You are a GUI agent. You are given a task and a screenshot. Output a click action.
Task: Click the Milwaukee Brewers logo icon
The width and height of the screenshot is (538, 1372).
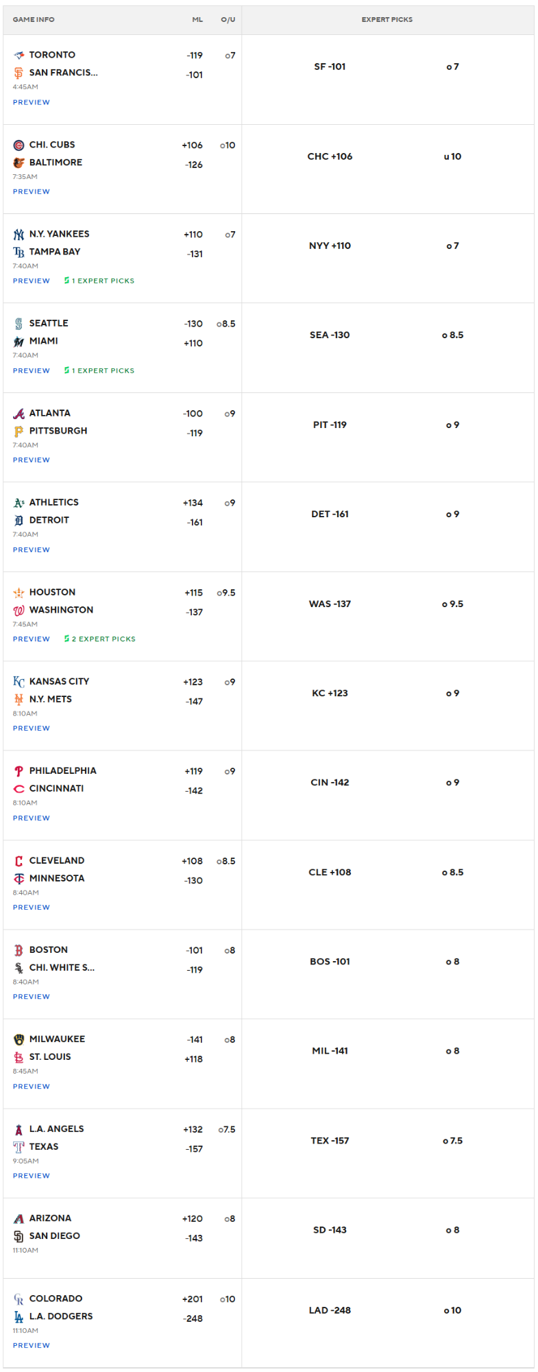(19, 1039)
